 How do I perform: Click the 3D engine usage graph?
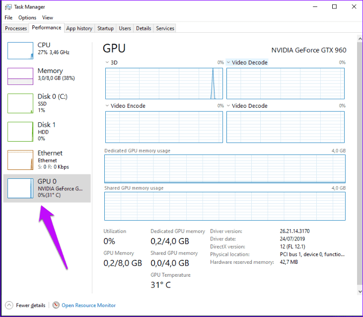coord(164,83)
